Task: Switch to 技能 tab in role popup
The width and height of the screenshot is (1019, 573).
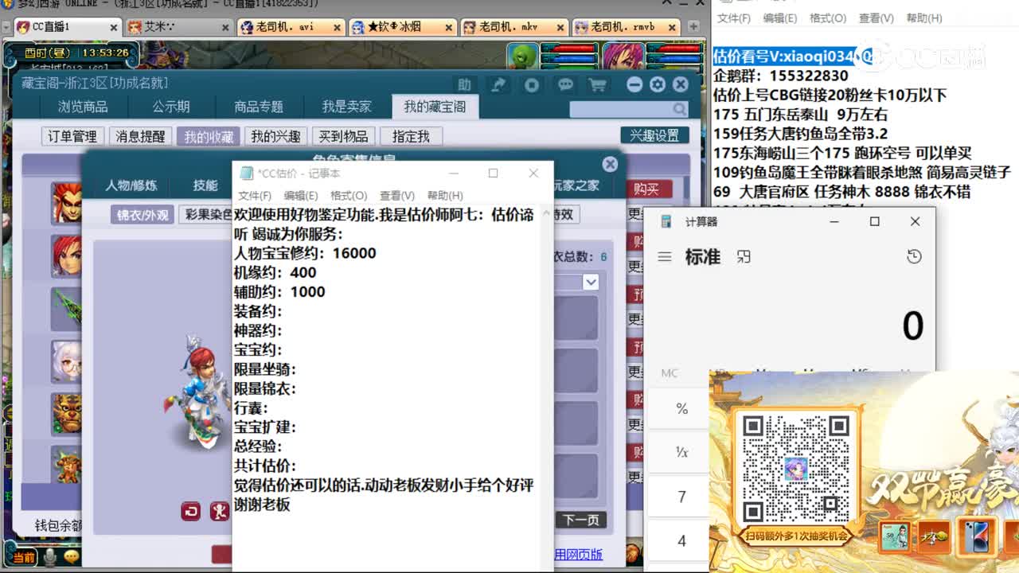Action: [205, 185]
